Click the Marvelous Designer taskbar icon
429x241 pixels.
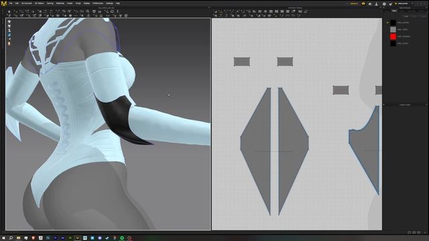[78, 238]
